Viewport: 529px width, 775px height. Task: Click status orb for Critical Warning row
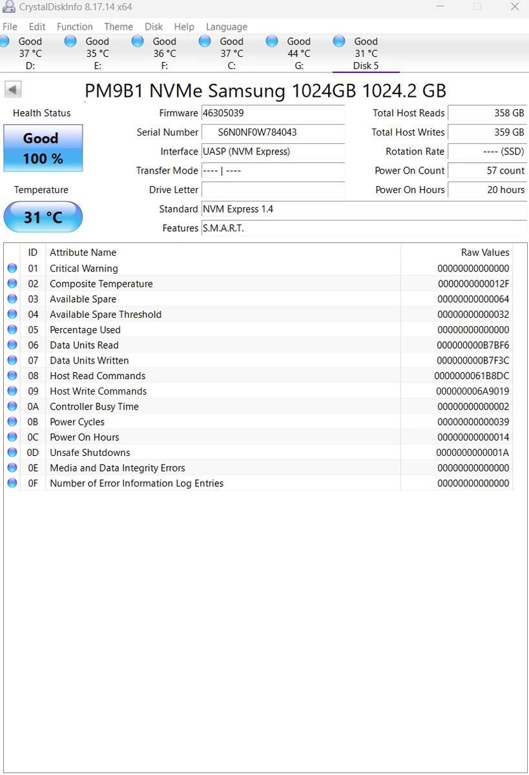[12, 269]
